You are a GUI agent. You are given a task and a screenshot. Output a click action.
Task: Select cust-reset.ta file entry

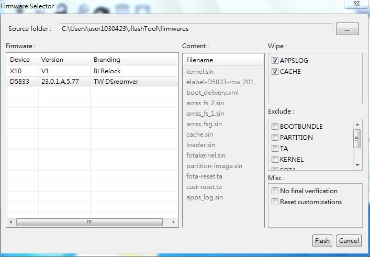point(204,187)
